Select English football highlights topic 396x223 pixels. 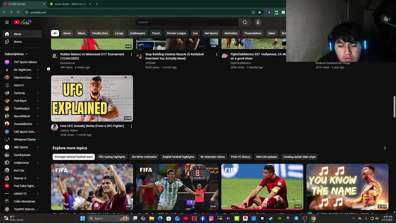coord(179,157)
